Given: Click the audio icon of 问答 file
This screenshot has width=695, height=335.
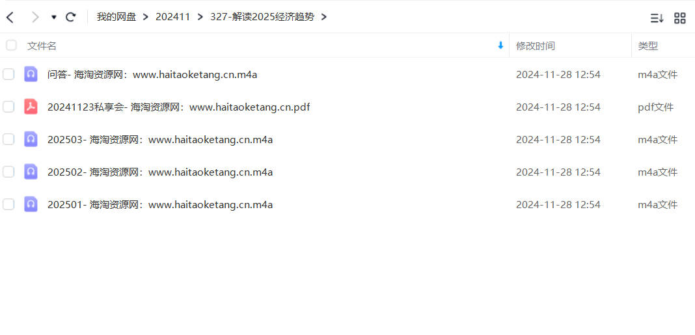Looking at the screenshot, I should click(31, 74).
